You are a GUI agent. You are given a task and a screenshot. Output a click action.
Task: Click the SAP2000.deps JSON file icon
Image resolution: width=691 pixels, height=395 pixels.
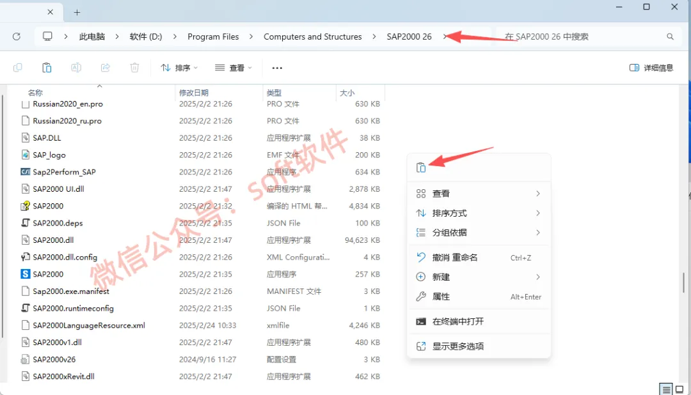(26, 223)
